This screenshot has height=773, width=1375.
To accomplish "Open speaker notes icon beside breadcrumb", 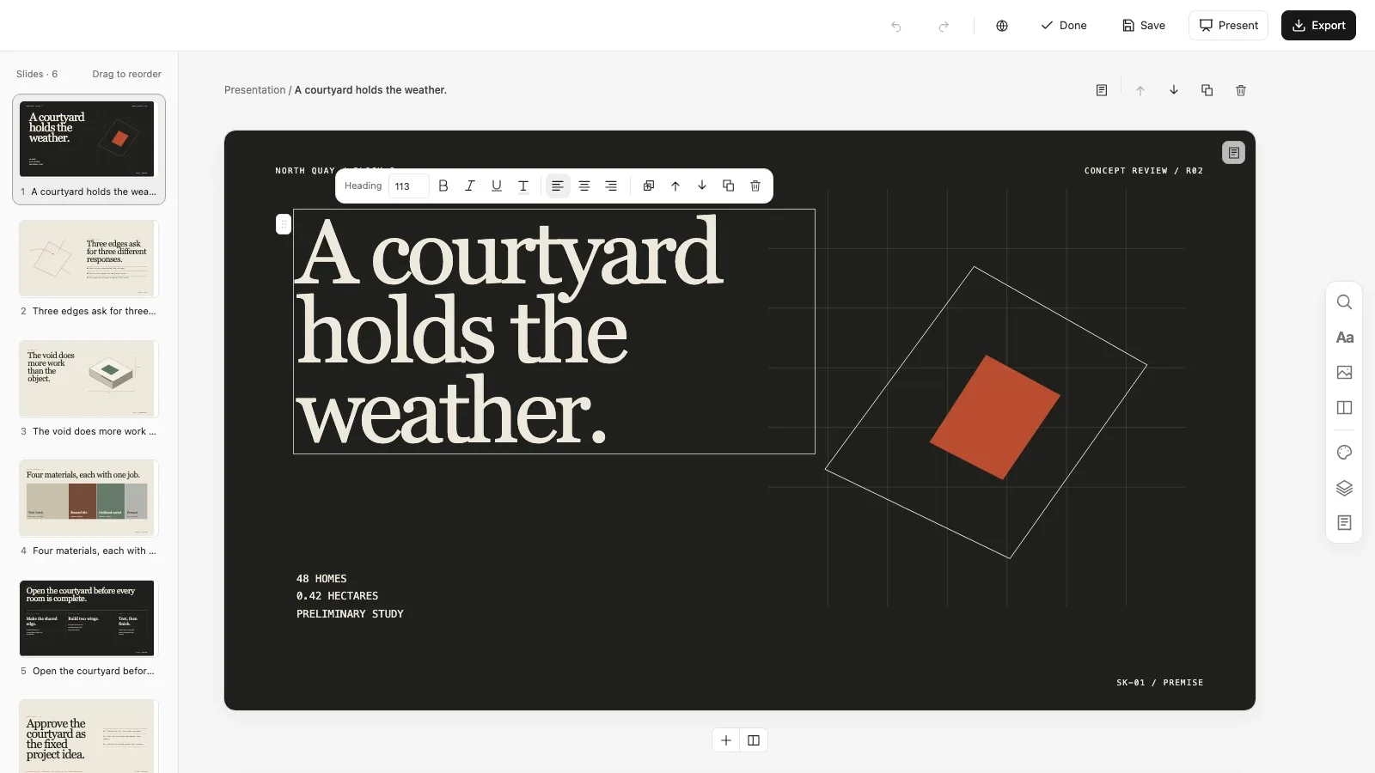I will pyautogui.click(x=1102, y=90).
